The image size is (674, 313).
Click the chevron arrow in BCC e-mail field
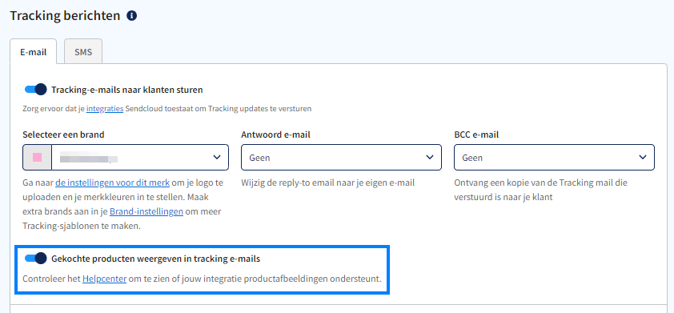(643, 158)
